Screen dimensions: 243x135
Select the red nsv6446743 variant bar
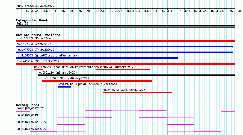pos(137,92)
